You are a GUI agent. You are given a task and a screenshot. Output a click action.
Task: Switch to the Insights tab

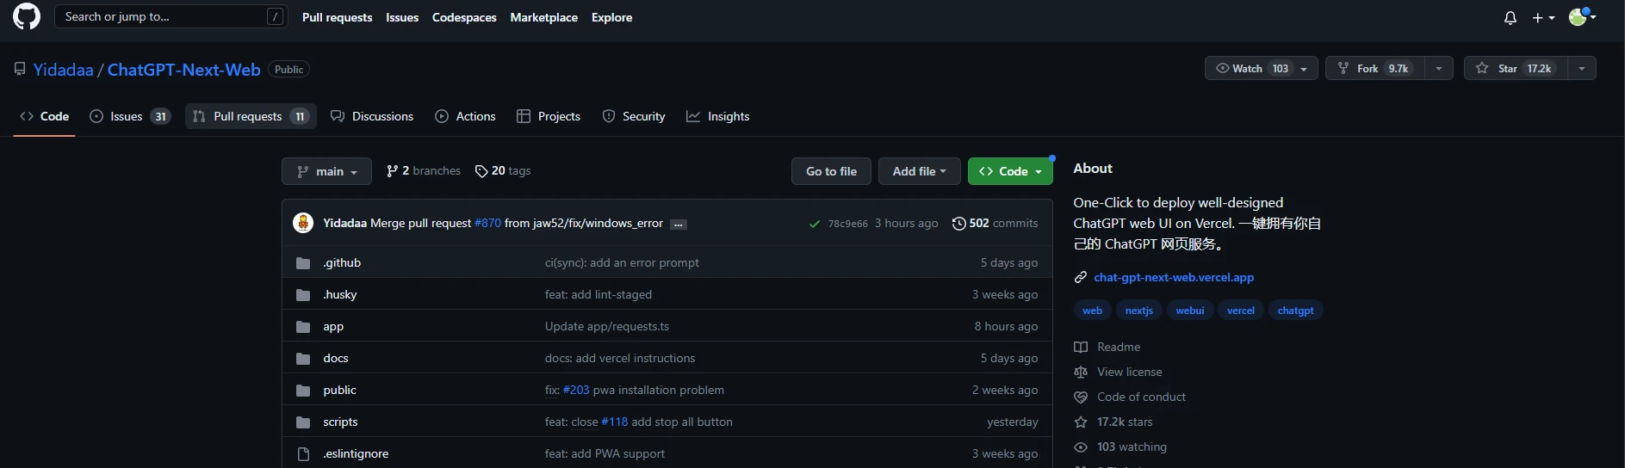tap(718, 116)
